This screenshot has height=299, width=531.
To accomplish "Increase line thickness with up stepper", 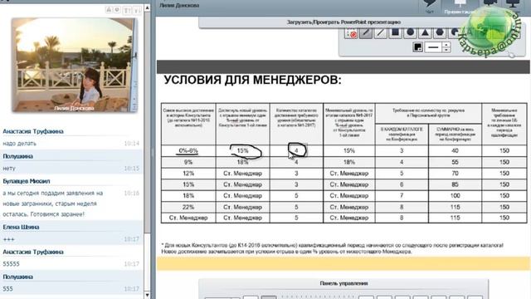I will click(446, 45).
